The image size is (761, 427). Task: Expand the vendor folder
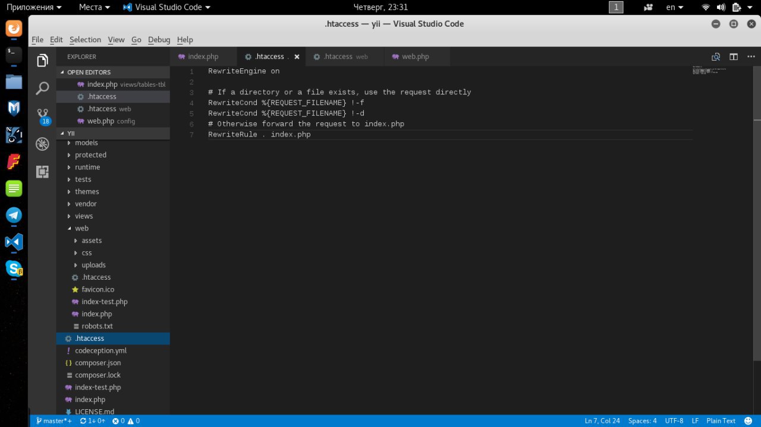point(113,204)
